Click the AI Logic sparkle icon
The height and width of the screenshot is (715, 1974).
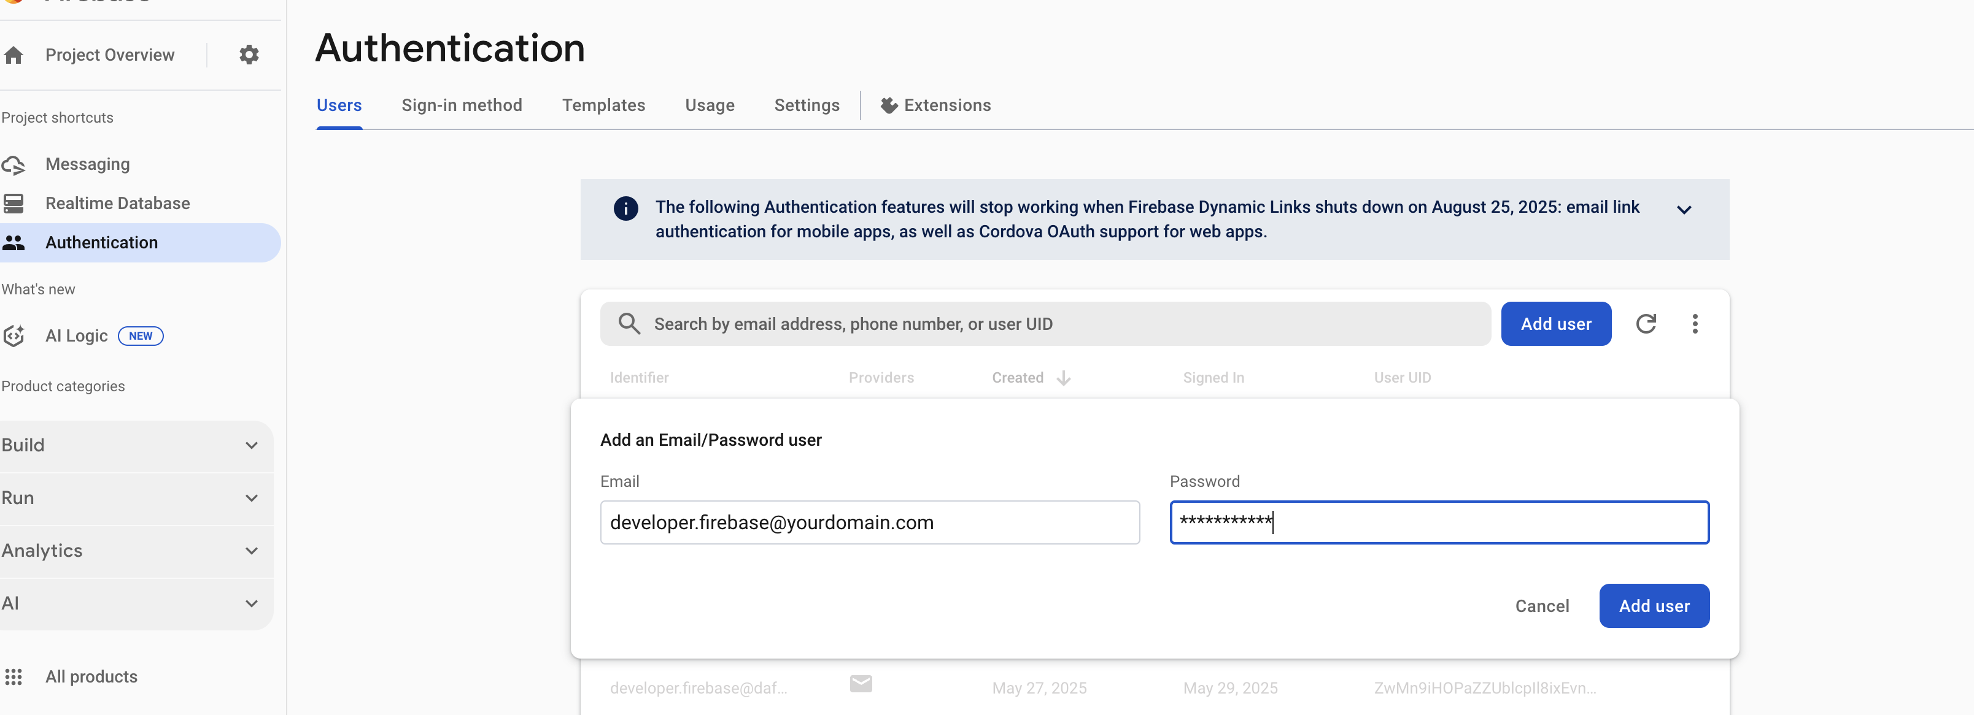[14, 336]
